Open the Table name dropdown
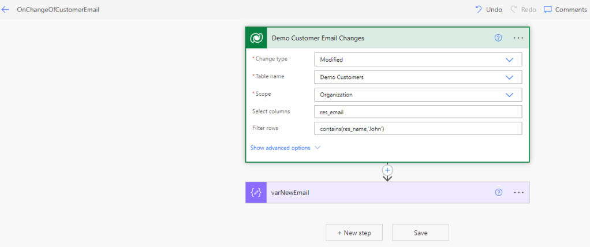This screenshot has width=590, height=247. 509,77
